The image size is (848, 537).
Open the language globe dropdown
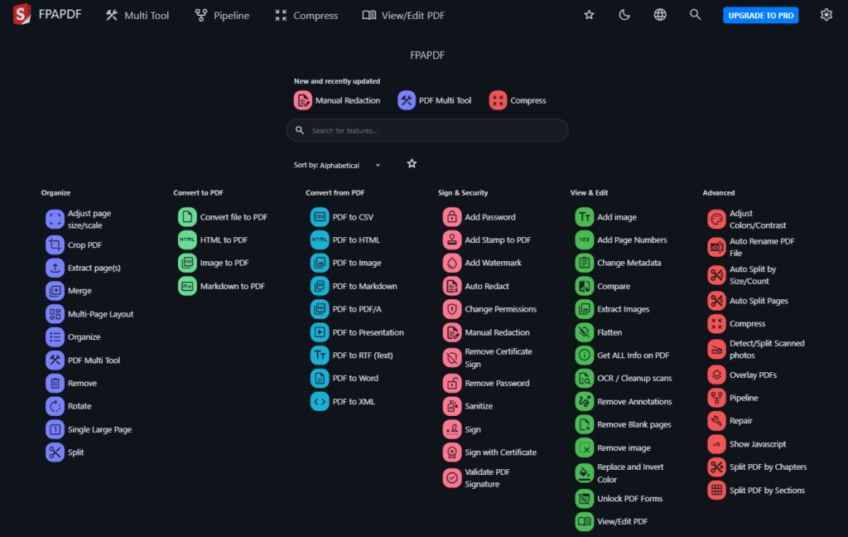pyautogui.click(x=660, y=15)
